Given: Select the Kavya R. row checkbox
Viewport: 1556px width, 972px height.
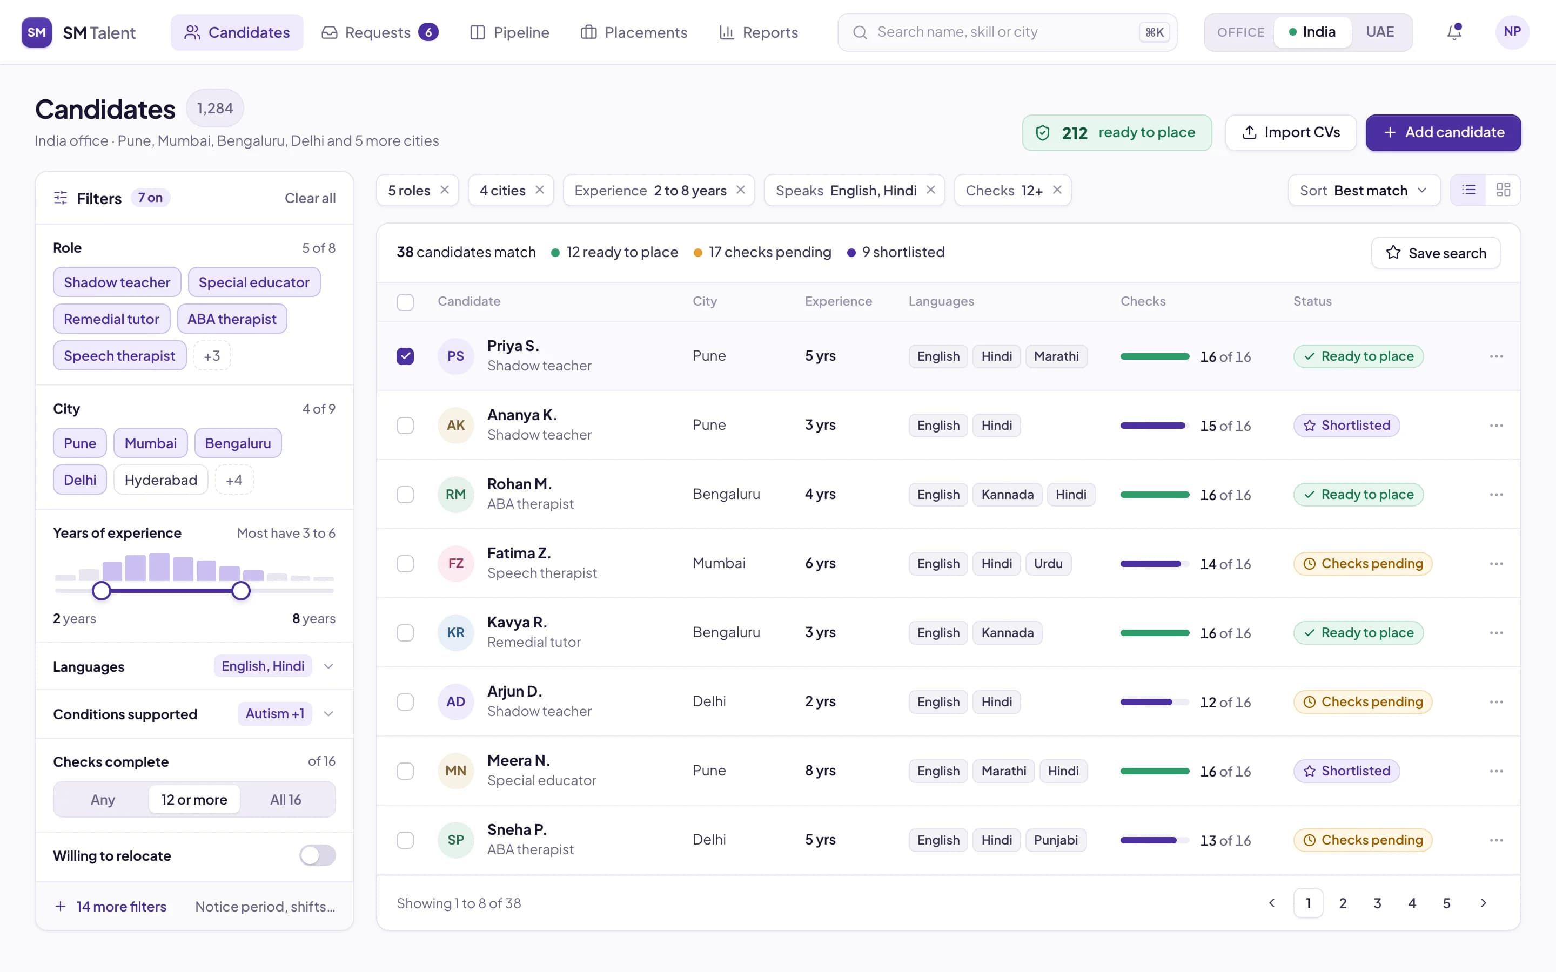Looking at the screenshot, I should (x=405, y=632).
